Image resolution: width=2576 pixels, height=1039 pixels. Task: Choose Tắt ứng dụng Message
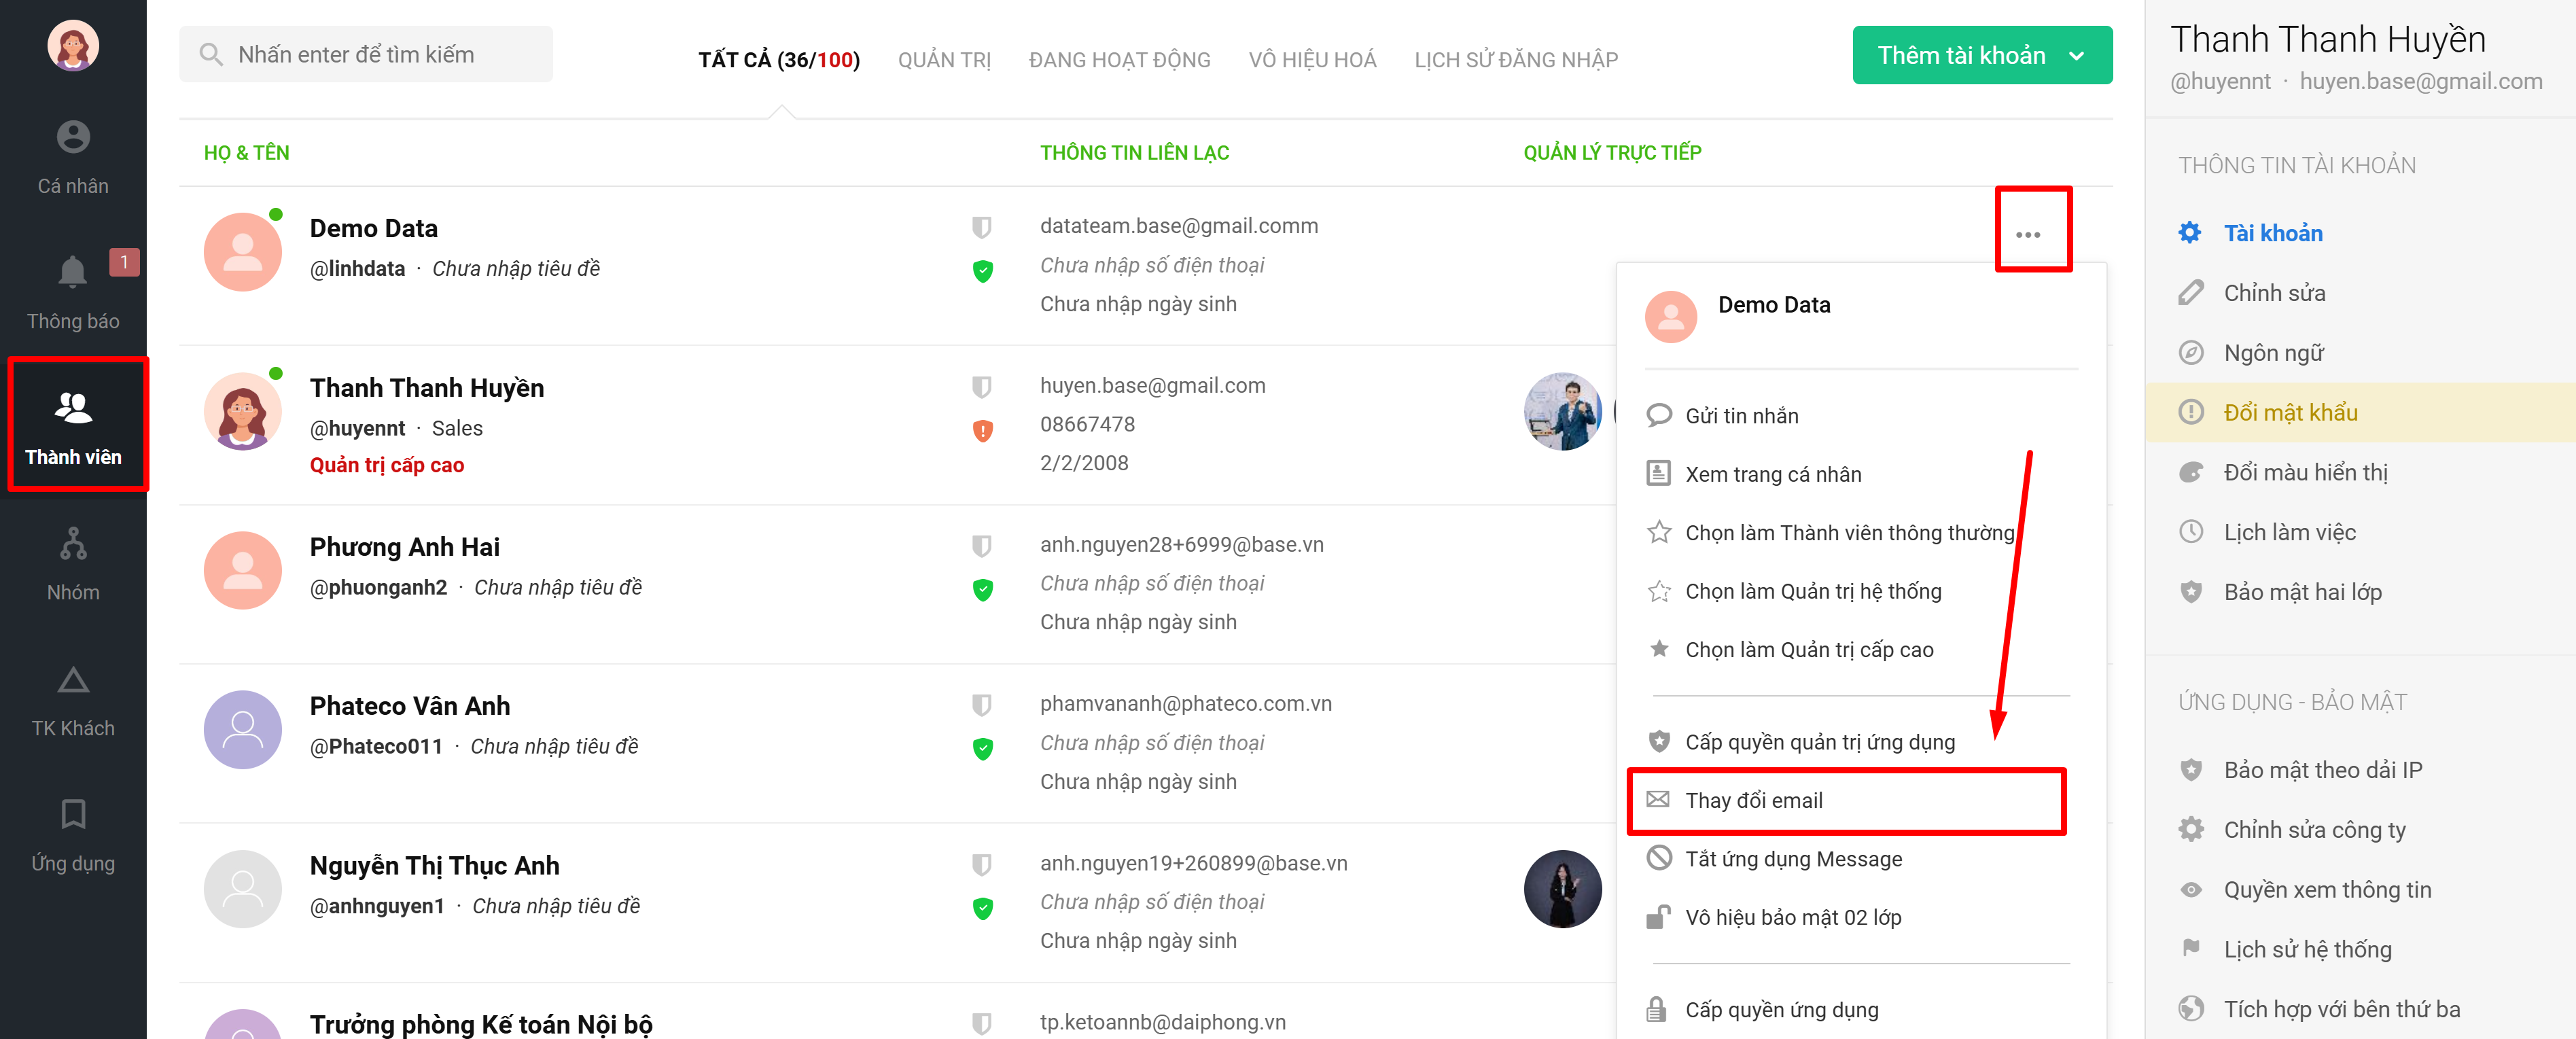(1793, 859)
